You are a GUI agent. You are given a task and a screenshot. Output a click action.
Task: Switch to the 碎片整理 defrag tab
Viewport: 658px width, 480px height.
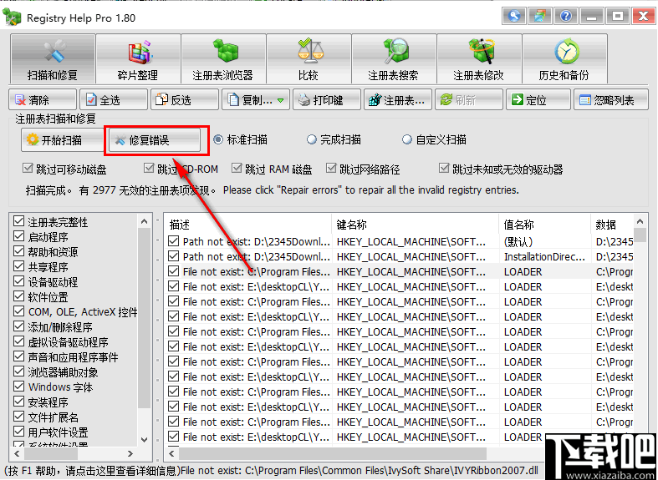139,58
